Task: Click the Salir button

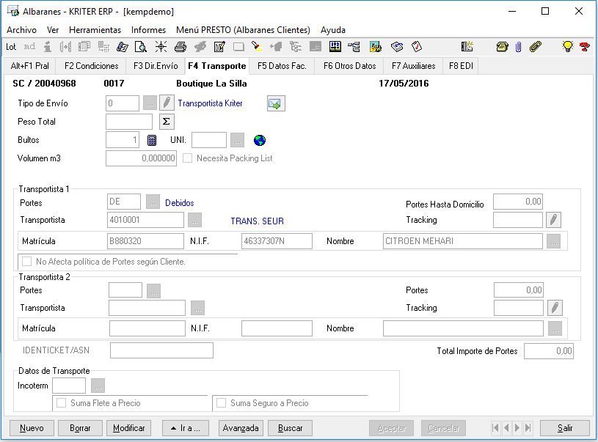Action: 565,428
